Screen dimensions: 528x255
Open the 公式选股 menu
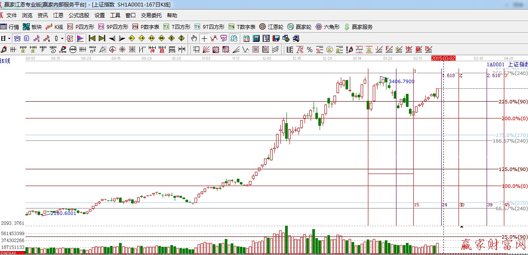click(x=79, y=15)
